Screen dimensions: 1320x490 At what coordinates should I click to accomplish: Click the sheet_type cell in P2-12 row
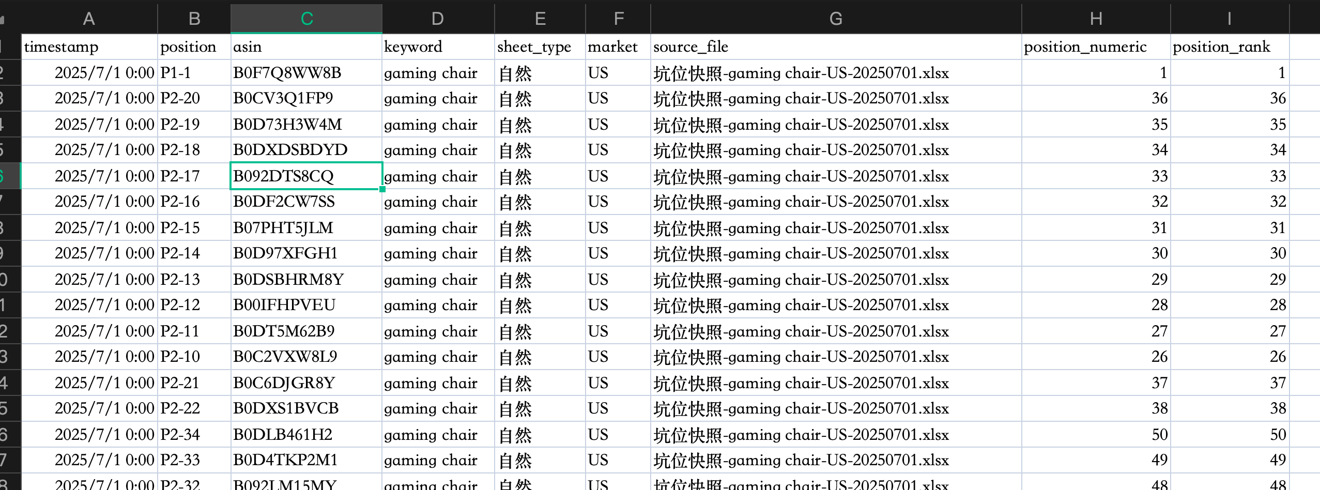(x=540, y=305)
